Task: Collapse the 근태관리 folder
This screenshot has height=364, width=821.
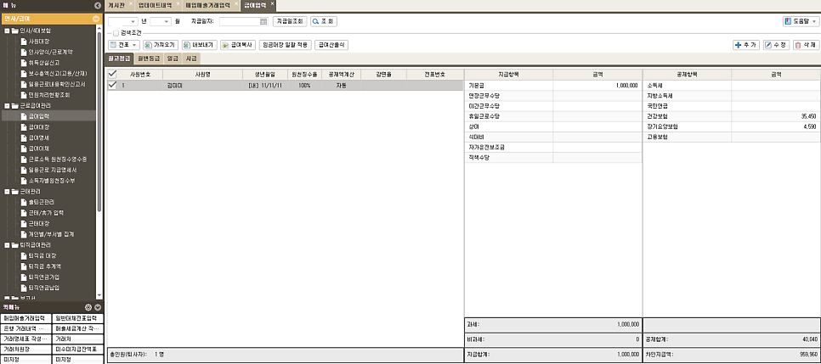Action: [7, 192]
